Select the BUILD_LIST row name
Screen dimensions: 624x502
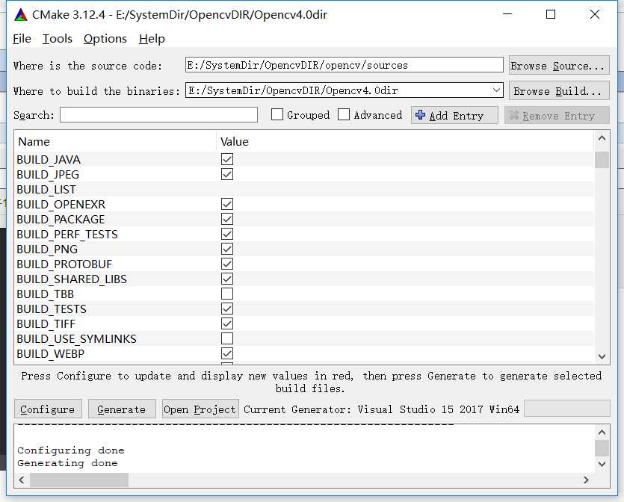(46, 189)
